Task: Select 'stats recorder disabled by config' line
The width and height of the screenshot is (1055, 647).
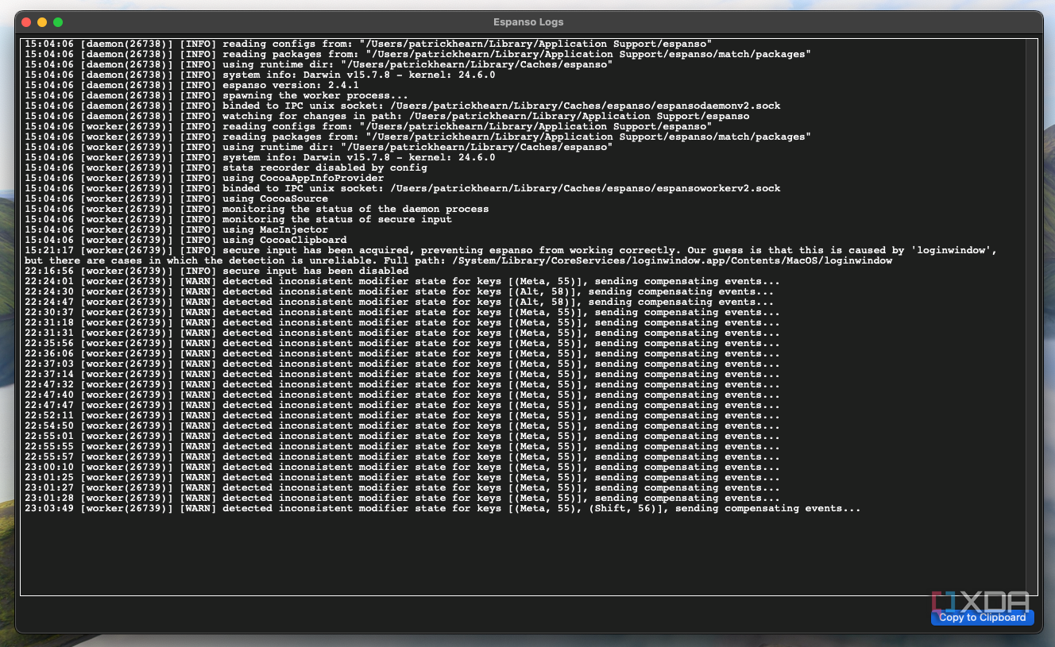Action: [226, 168]
